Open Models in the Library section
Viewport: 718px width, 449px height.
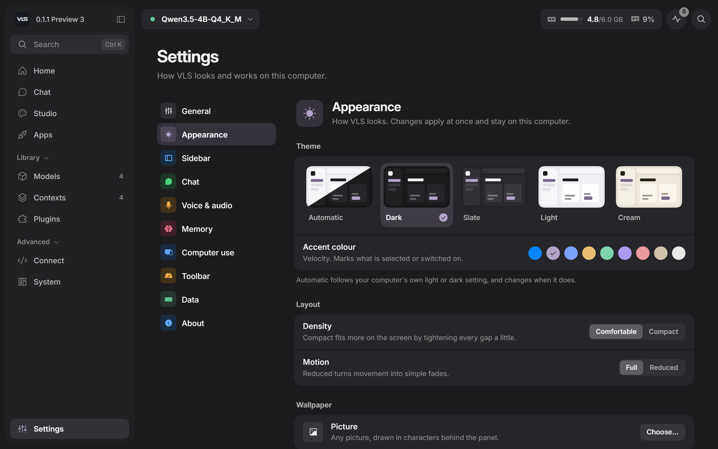pos(70,176)
